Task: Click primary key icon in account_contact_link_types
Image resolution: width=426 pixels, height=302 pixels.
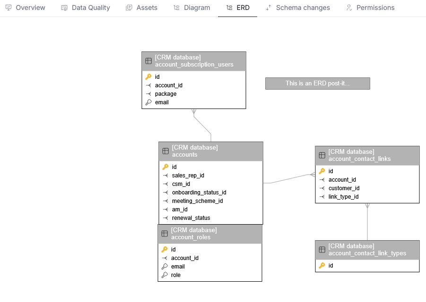Action: click(x=322, y=266)
